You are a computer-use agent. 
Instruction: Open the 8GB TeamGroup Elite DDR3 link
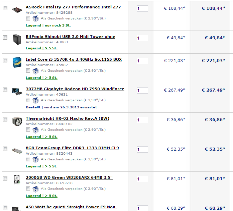(72, 148)
